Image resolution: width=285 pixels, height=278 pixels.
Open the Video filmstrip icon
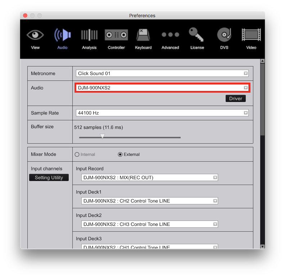(251, 34)
